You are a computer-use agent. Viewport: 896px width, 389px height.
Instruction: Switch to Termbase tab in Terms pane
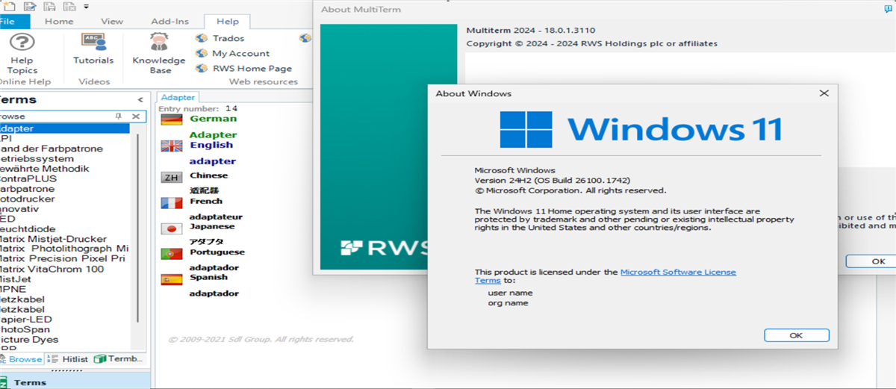coord(118,359)
